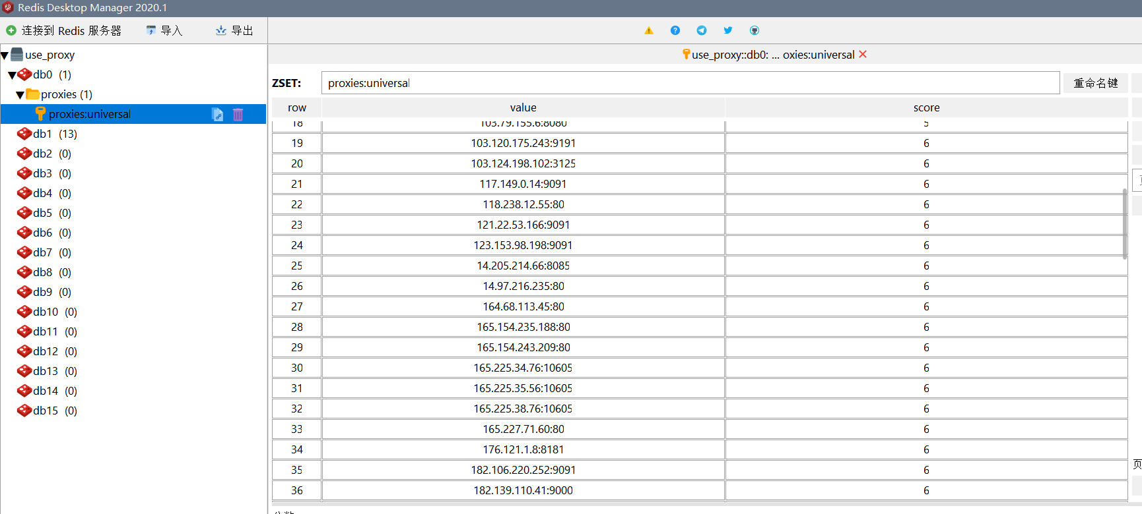The image size is (1142, 514).
Task: Select value 165.154.235.188:80
Action: pyautogui.click(x=523, y=327)
